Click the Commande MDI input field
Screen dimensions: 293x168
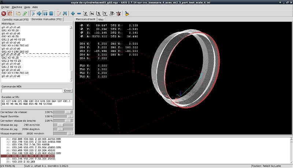[31, 91]
